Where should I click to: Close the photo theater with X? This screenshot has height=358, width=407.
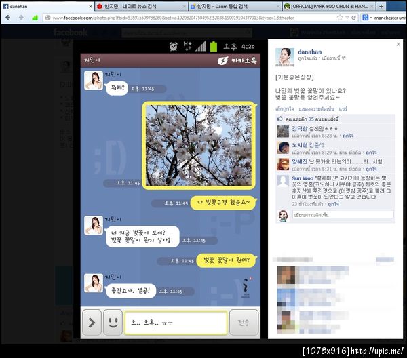pyautogui.click(x=398, y=44)
